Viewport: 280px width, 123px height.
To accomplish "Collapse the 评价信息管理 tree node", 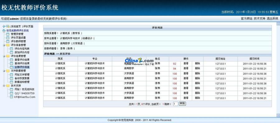I will [4, 45].
